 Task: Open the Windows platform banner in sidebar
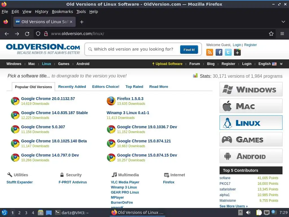tap(251, 89)
